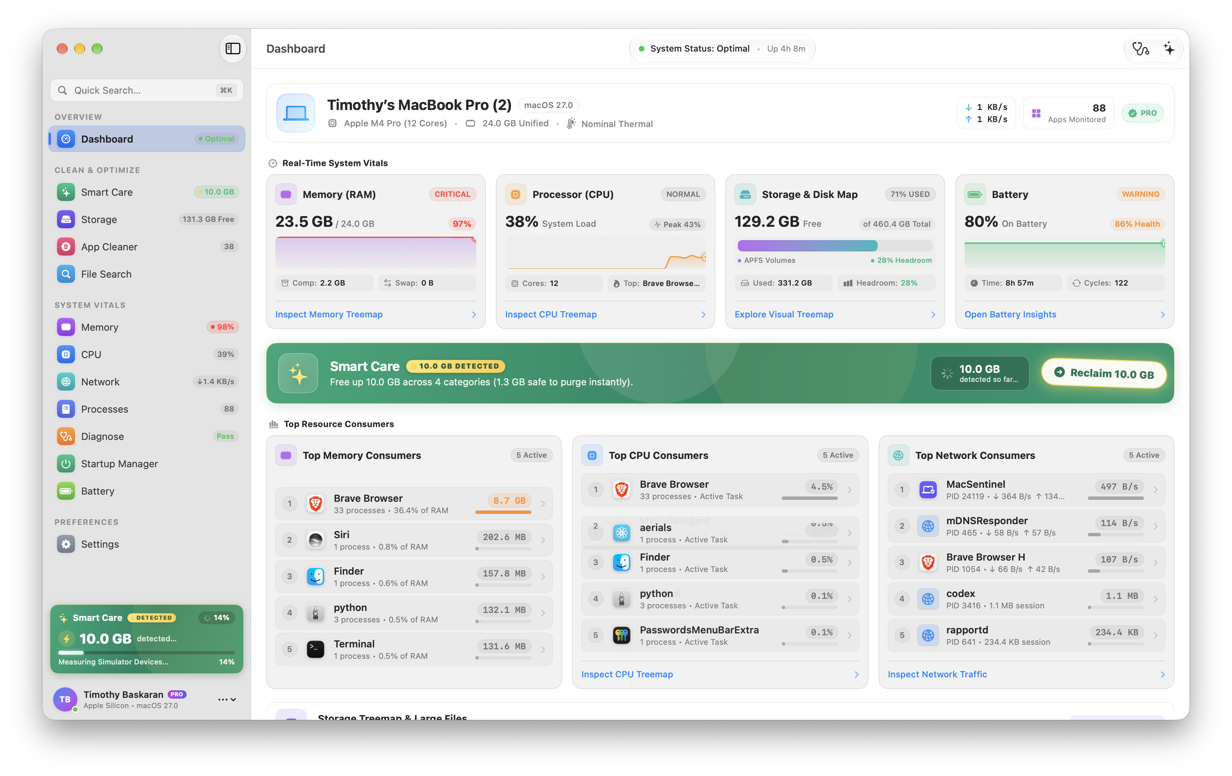Go to App Cleaner in sidebar
Image resolution: width=1232 pixels, height=776 pixels.
pyautogui.click(x=147, y=247)
